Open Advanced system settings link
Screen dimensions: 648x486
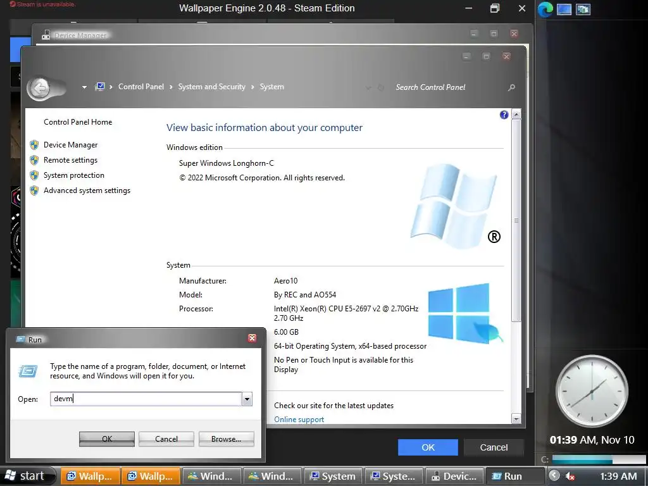87,190
